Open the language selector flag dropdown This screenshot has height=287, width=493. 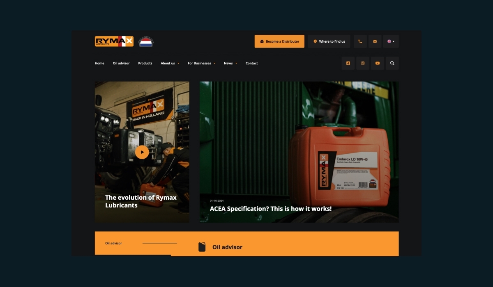[x=391, y=41]
